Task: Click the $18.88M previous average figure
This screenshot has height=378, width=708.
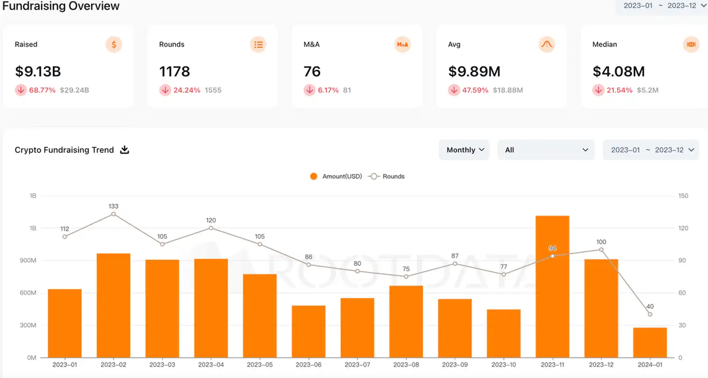Action: click(508, 90)
